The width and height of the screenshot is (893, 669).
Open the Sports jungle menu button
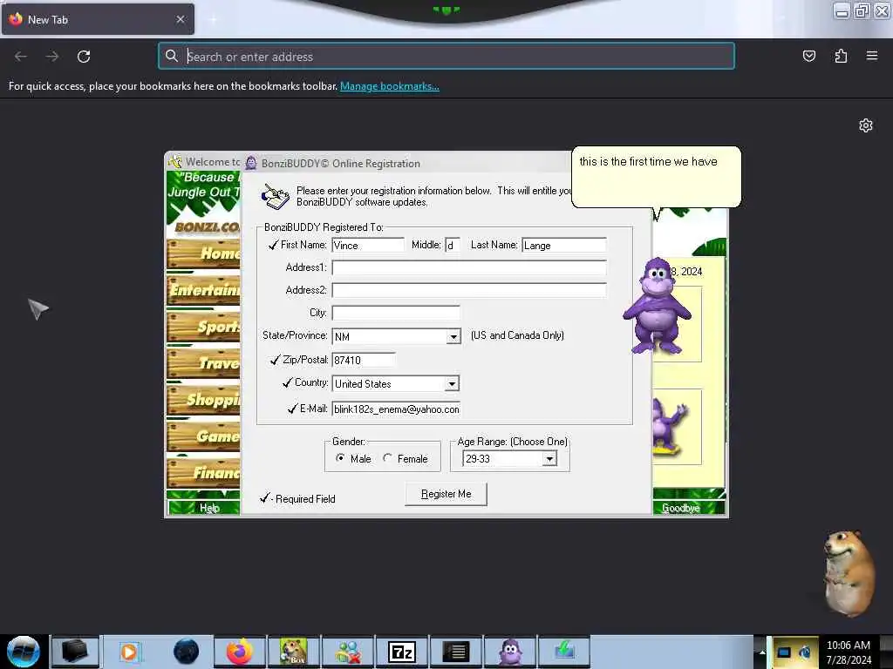[x=203, y=327]
